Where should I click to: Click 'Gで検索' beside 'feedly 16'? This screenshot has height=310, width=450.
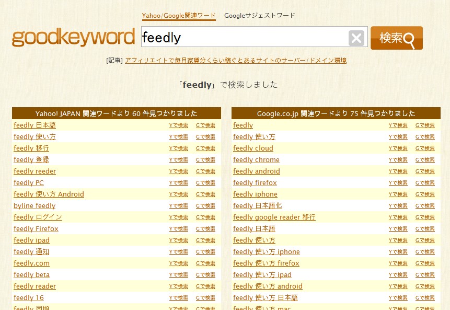pos(205,297)
